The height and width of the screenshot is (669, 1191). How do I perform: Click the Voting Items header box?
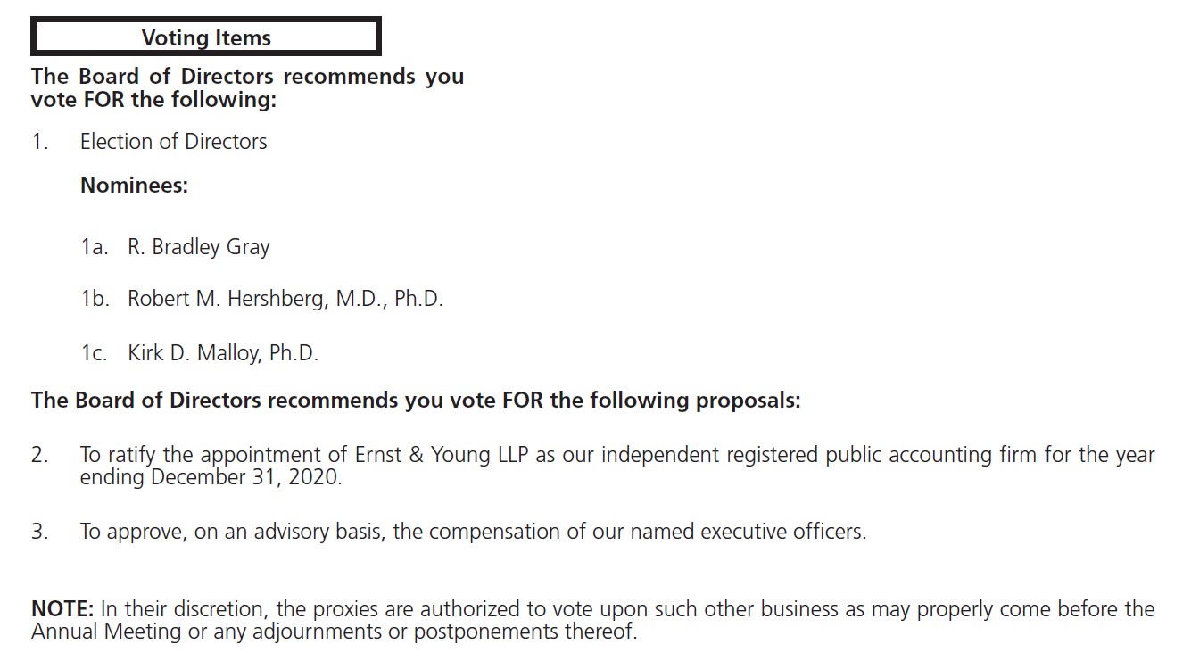(x=206, y=37)
